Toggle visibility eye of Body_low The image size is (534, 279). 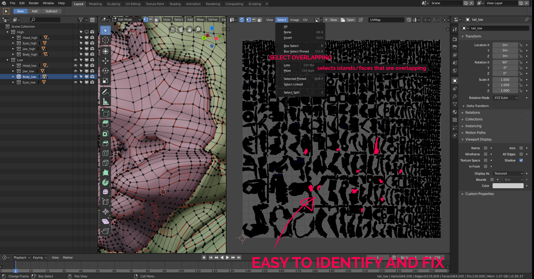75,77
